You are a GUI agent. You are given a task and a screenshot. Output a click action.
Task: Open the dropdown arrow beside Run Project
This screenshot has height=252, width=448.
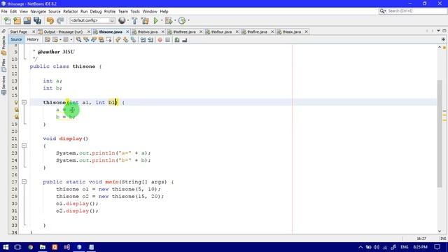pyautogui.click(x=162, y=20)
